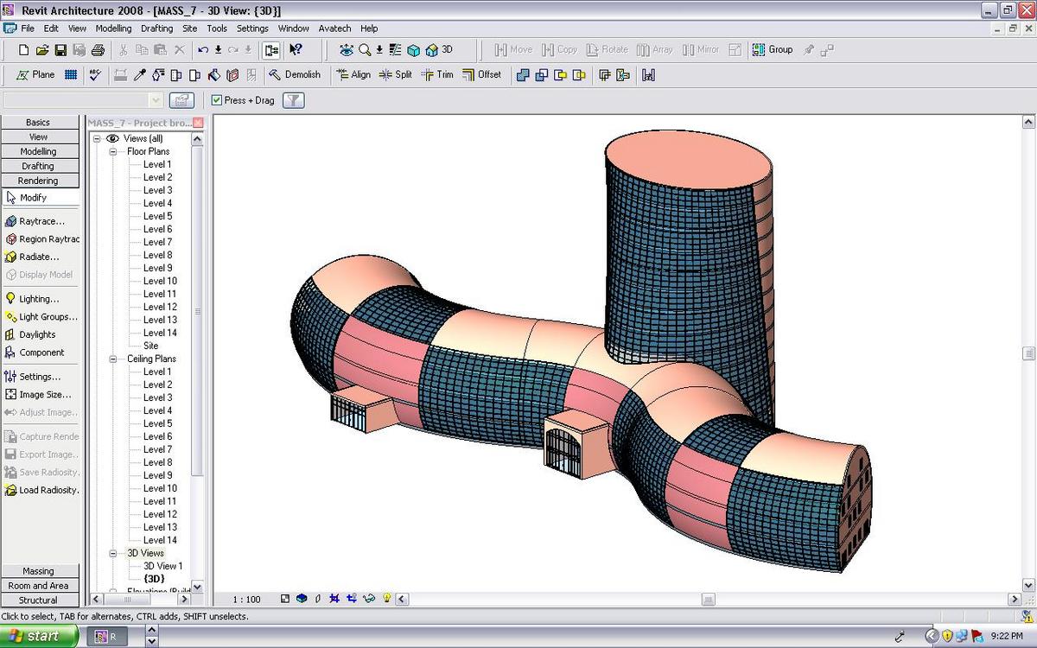
Task: Uncheck the Press + Drag checkbox
Action: point(217,100)
